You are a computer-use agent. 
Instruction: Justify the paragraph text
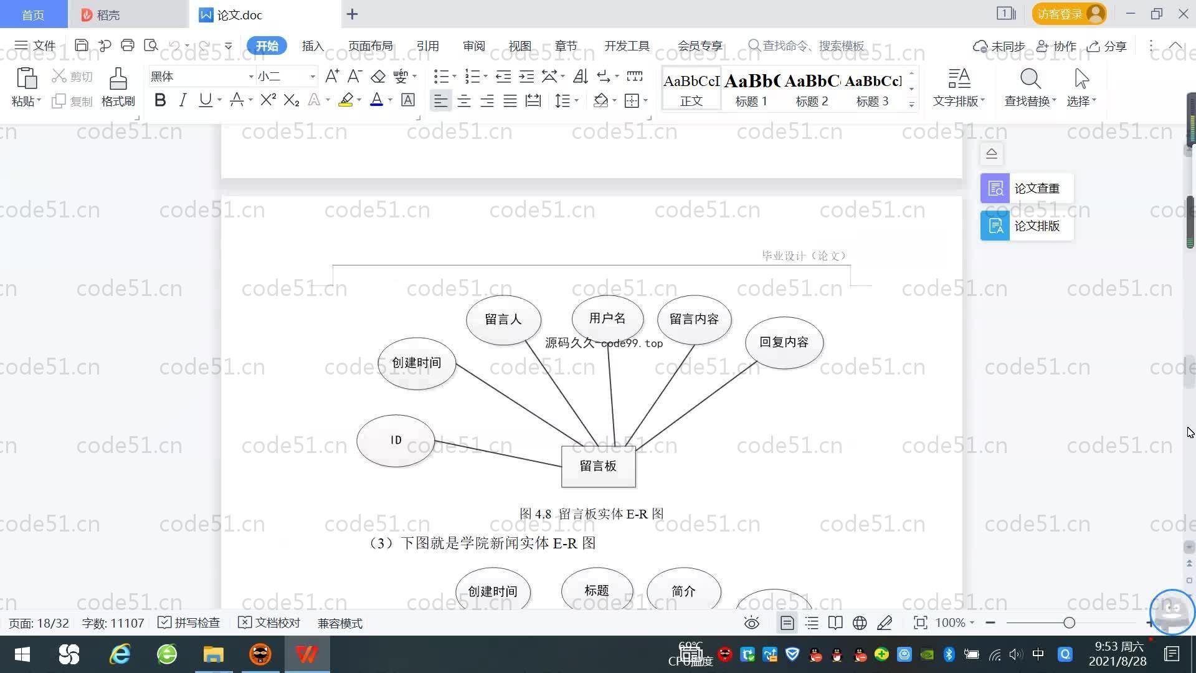[510, 100]
